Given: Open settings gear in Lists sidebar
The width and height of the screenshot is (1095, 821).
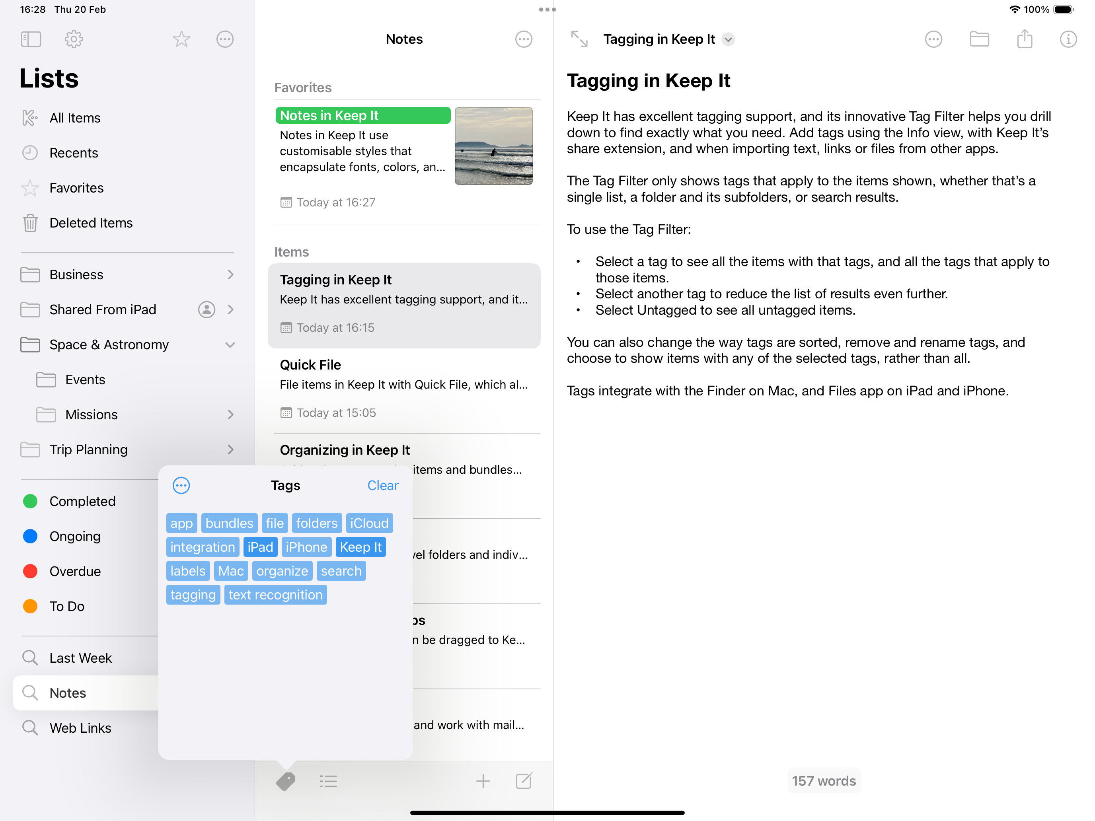Looking at the screenshot, I should [x=74, y=39].
